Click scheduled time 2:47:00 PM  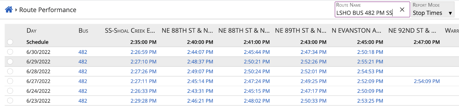pyautogui.click(x=427, y=42)
